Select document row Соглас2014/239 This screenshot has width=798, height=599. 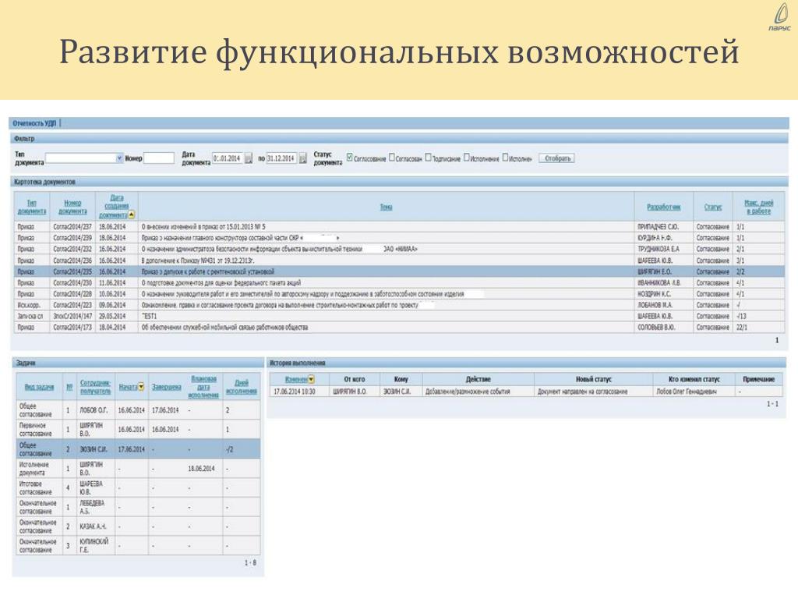coord(400,238)
